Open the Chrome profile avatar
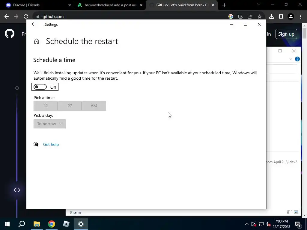 click(291, 17)
